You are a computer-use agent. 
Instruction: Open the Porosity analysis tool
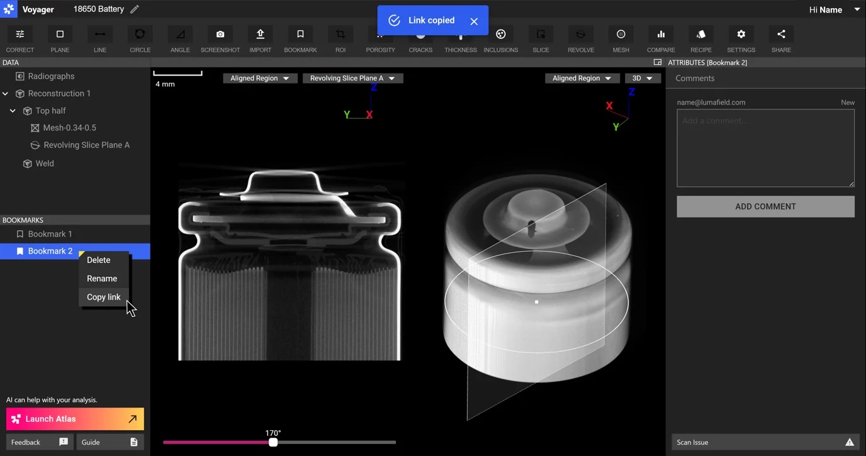coord(380,40)
